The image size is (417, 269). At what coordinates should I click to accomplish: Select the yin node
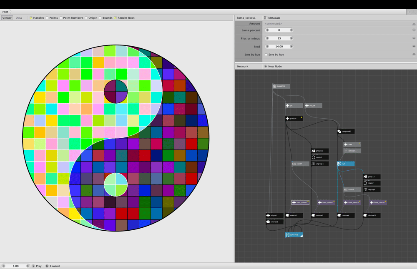(294, 106)
